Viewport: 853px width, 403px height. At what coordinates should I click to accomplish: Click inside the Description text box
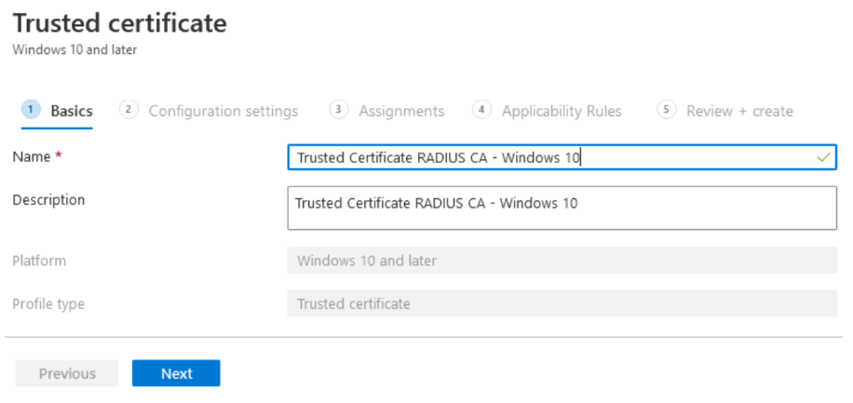(x=562, y=208)
